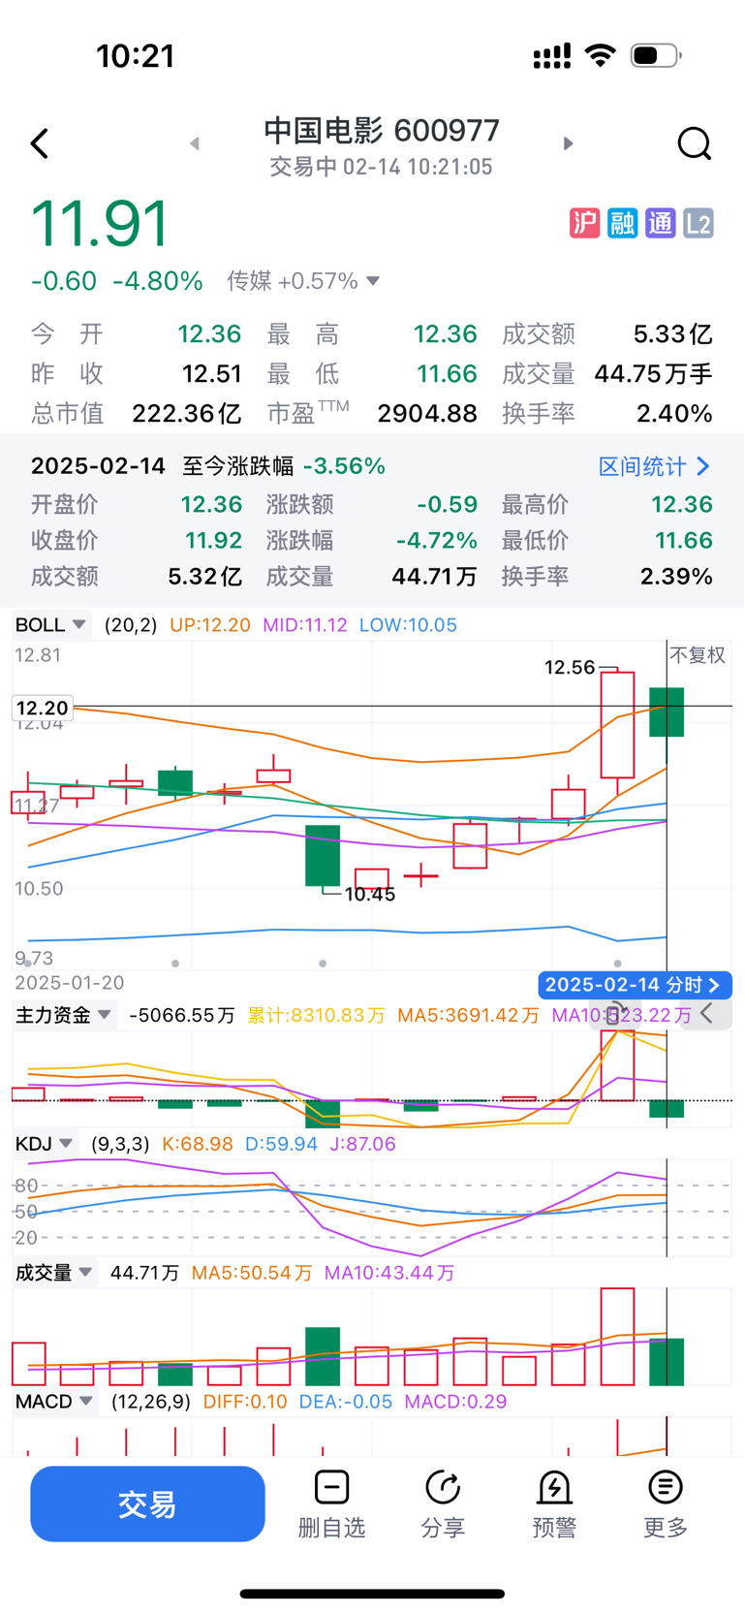
Task: Switch to the previous stock using the left triangle
Action: [x=195, y=143]
